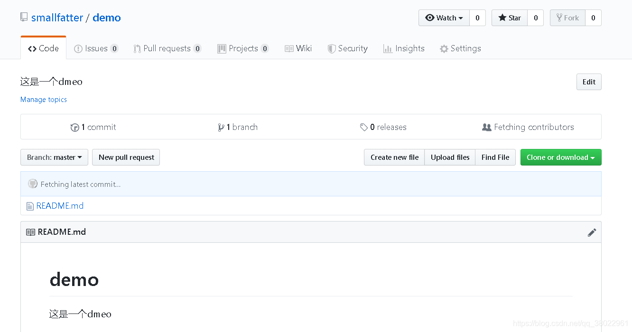Open the Watch count of 0

point(477,18)
